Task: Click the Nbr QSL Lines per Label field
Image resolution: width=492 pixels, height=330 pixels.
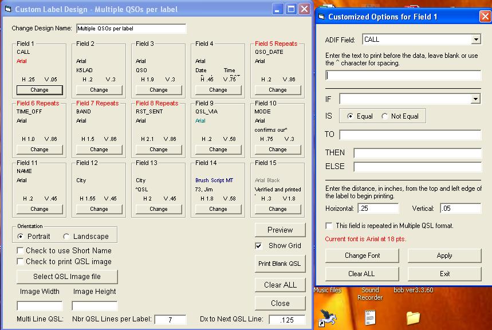Action: [x=170, y=320]
